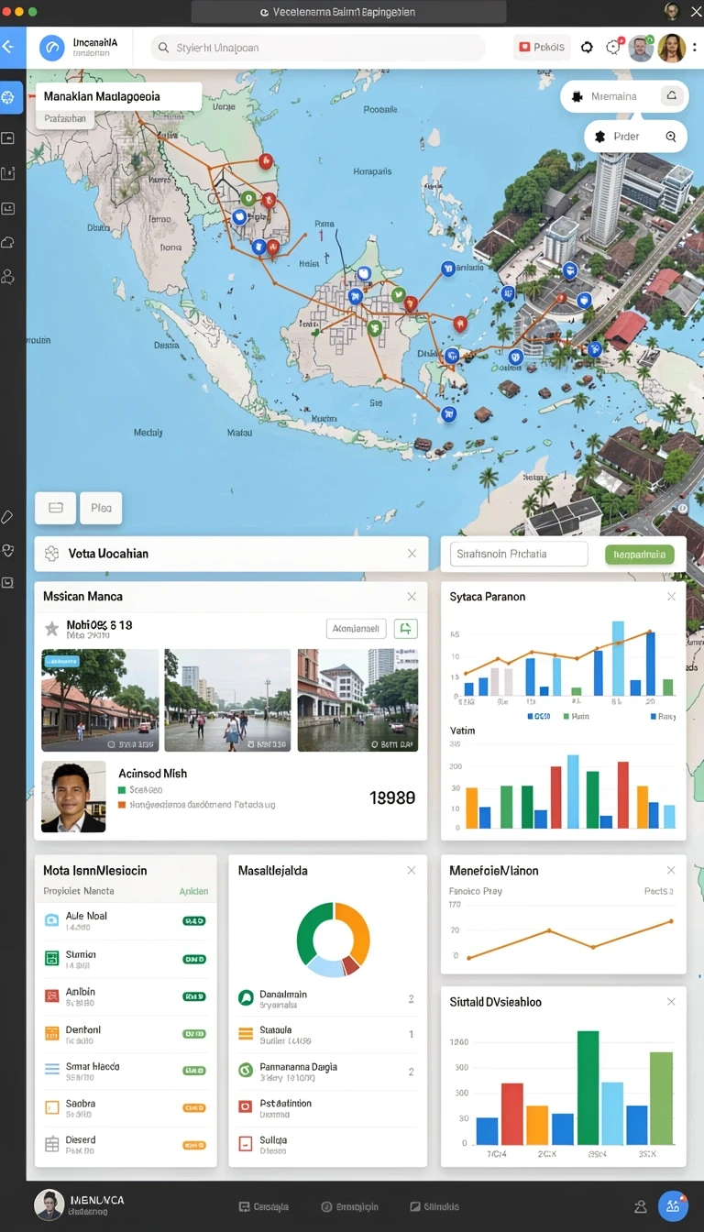Click the 19980 value
704x1232 pixels.
click(x=392, y=798)
